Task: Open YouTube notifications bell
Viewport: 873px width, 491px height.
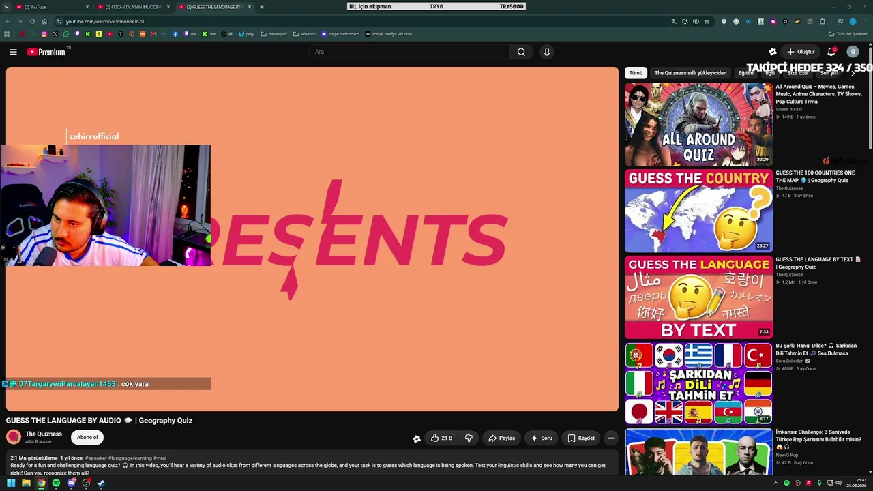Action: [x=831, y=52]
